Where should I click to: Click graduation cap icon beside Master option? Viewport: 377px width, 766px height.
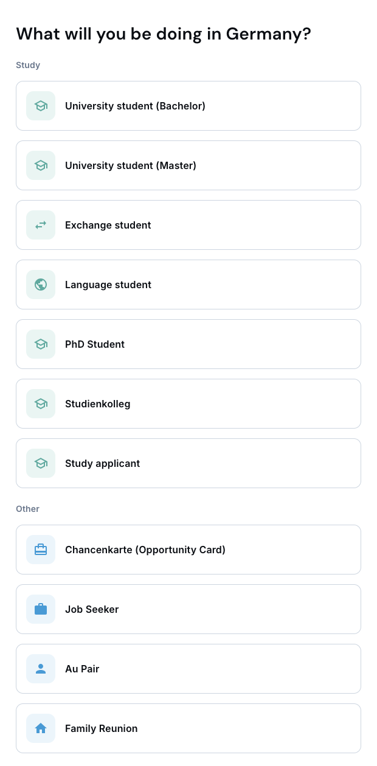41,165
